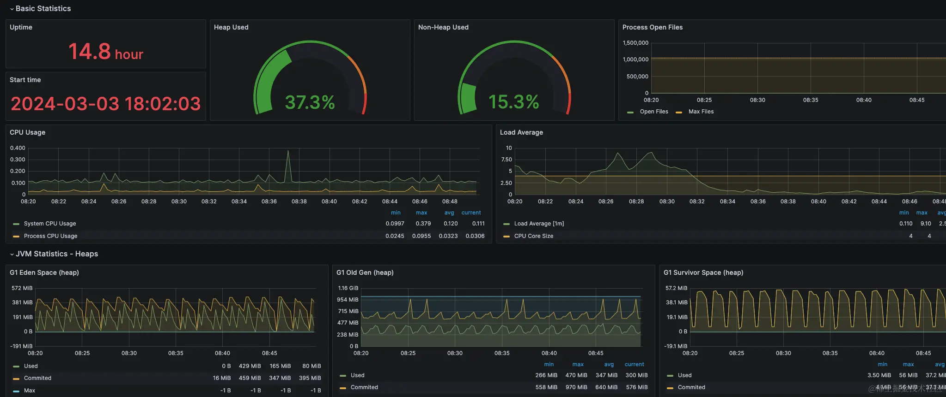Click Process CPU Usage current value 0.0306
Image resolution: width=946 pixels, height=397 pixels.
pos(475,236)
